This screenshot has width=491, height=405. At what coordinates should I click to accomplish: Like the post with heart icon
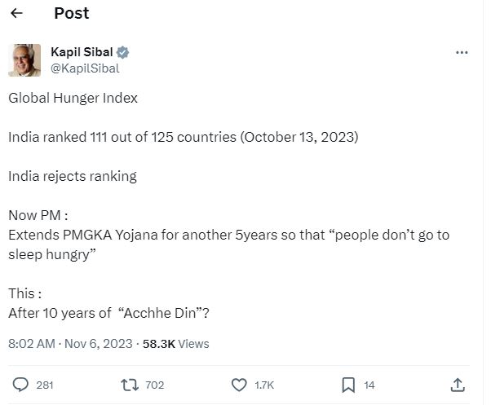240,384
